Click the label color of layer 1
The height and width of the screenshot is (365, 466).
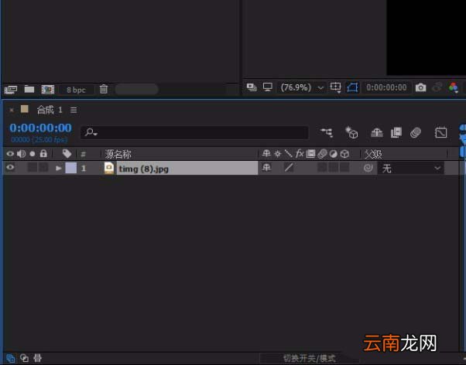coord(71,168)
